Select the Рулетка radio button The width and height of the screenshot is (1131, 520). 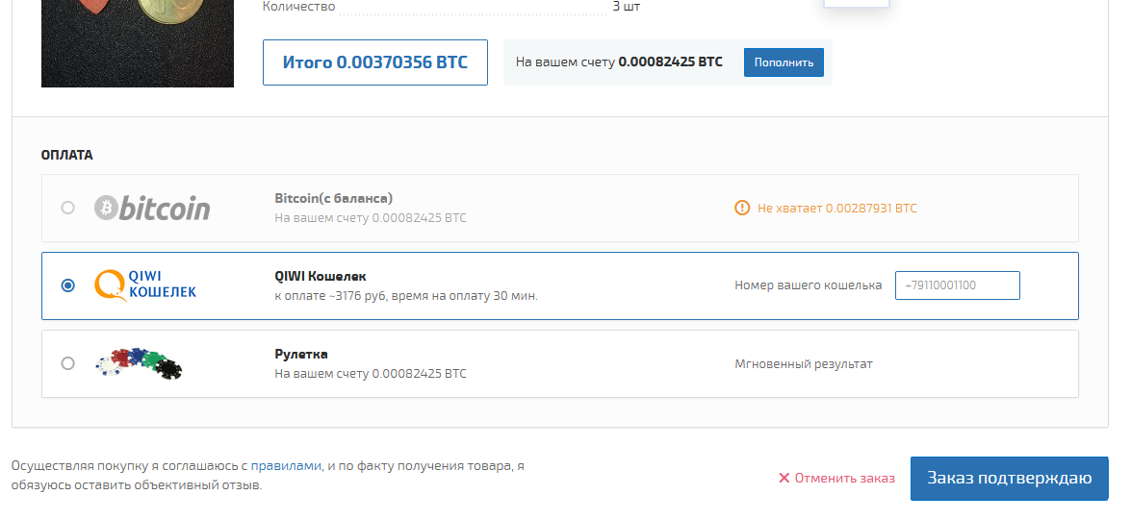(67, 363)
